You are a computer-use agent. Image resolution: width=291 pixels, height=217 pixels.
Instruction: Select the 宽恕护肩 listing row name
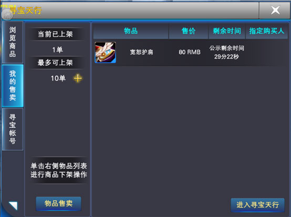pos(142,52)
